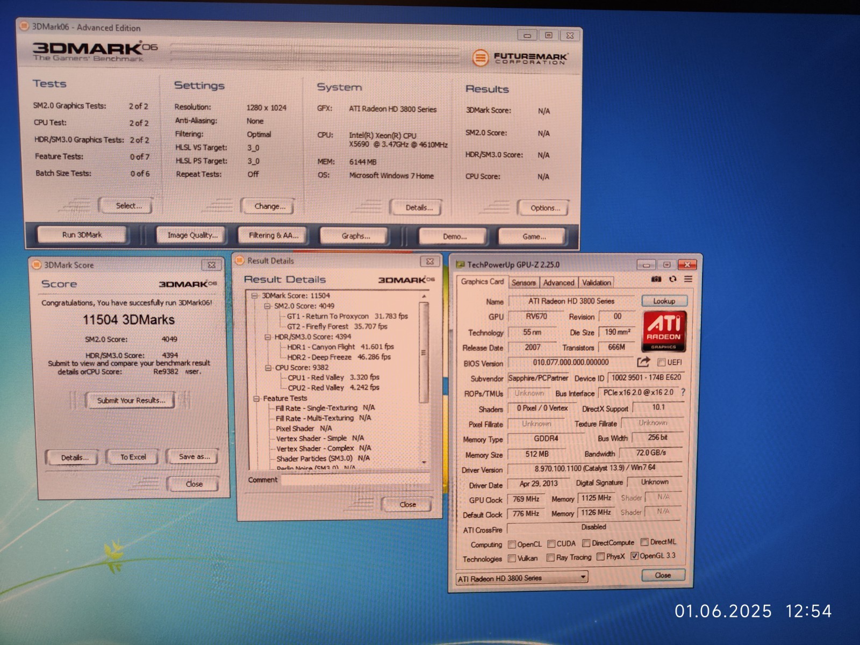Screen dimensions: 860x645
Task: Click GPU-Z Name field ATI Radeon HD 3800 Series
Action: [572, 301]
